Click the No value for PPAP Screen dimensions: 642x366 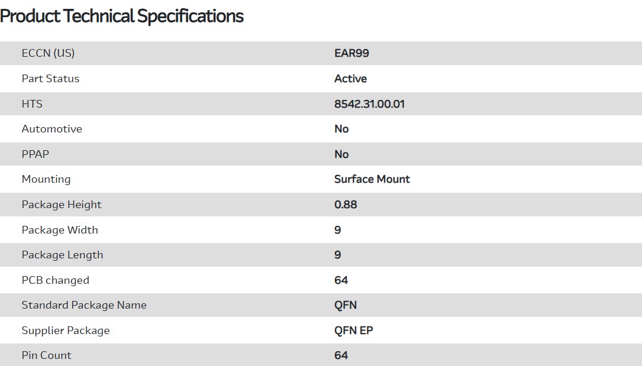341,154
